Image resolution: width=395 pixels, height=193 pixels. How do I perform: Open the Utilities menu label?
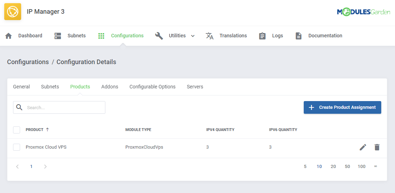(177, 36)
